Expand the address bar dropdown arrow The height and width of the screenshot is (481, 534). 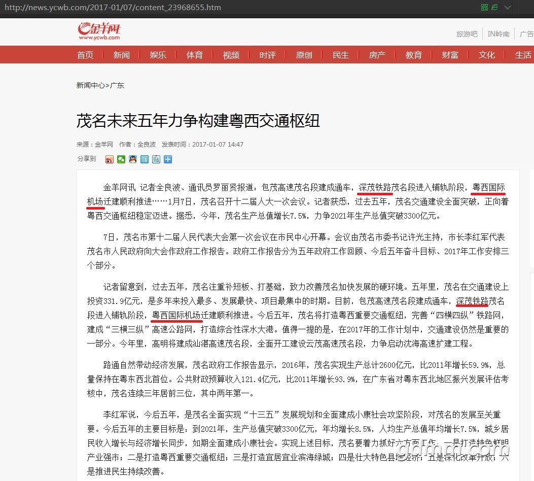pyautogui.click(x=507, y=8)
